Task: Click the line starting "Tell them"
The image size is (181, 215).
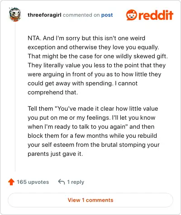Action: coord(93,108)
